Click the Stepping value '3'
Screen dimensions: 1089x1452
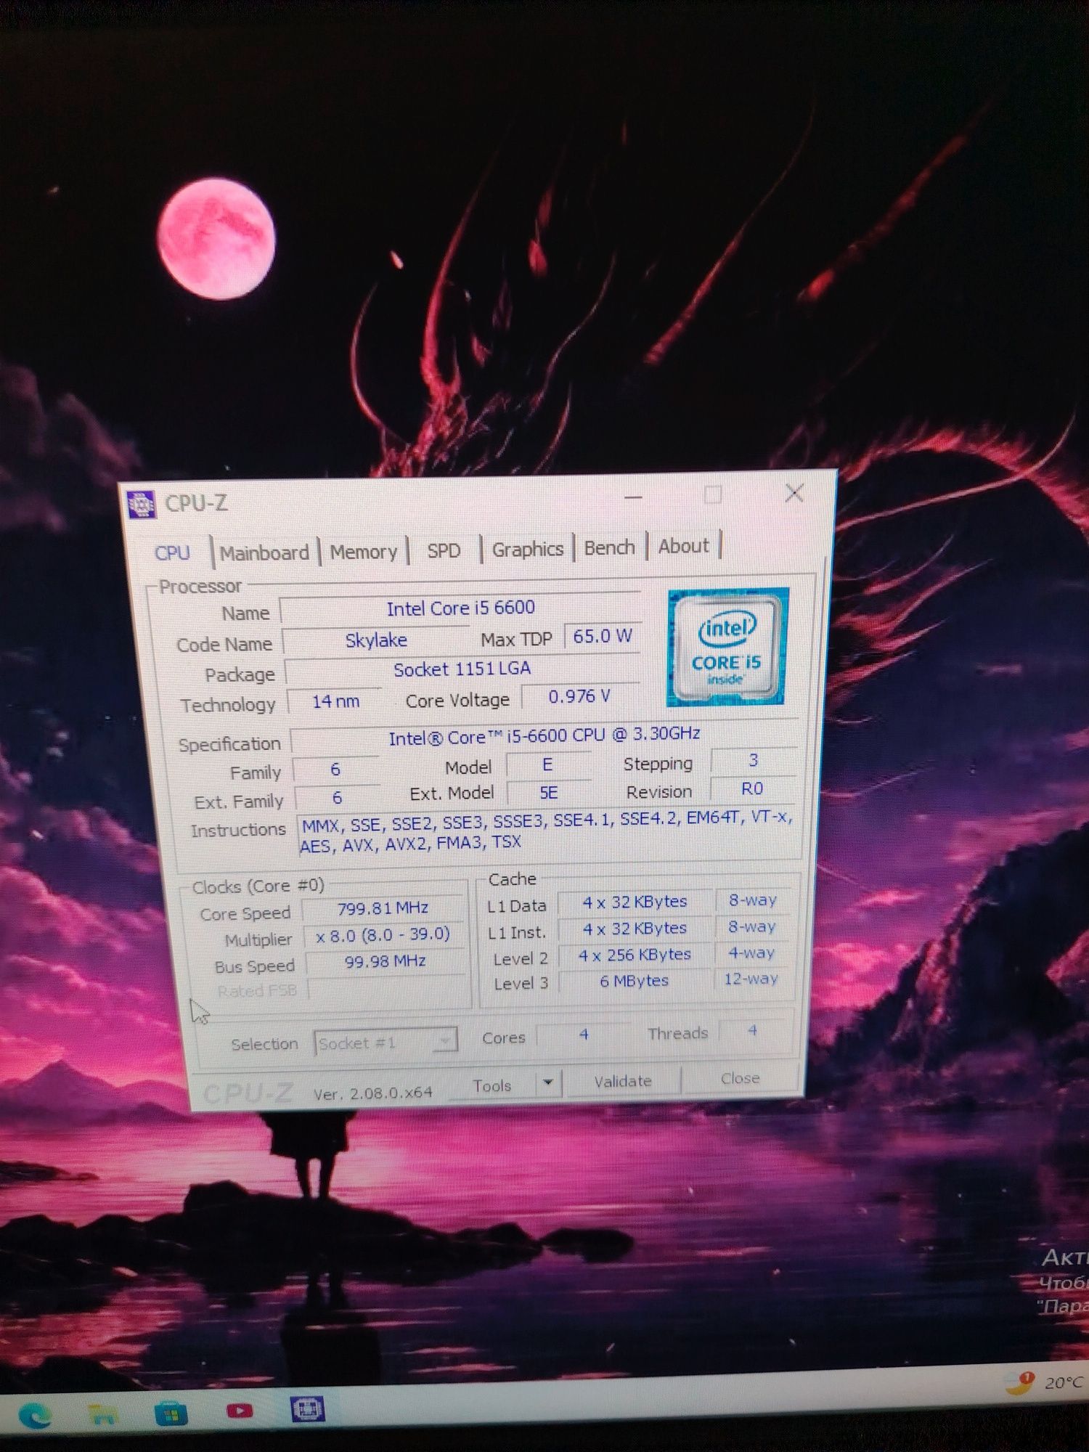[x=753, y=760]
